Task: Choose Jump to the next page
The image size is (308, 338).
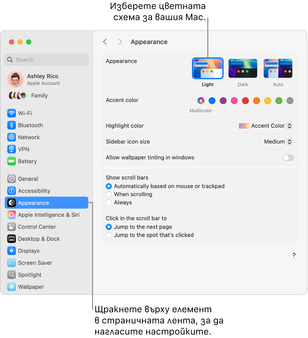Action: click(109, 227)
